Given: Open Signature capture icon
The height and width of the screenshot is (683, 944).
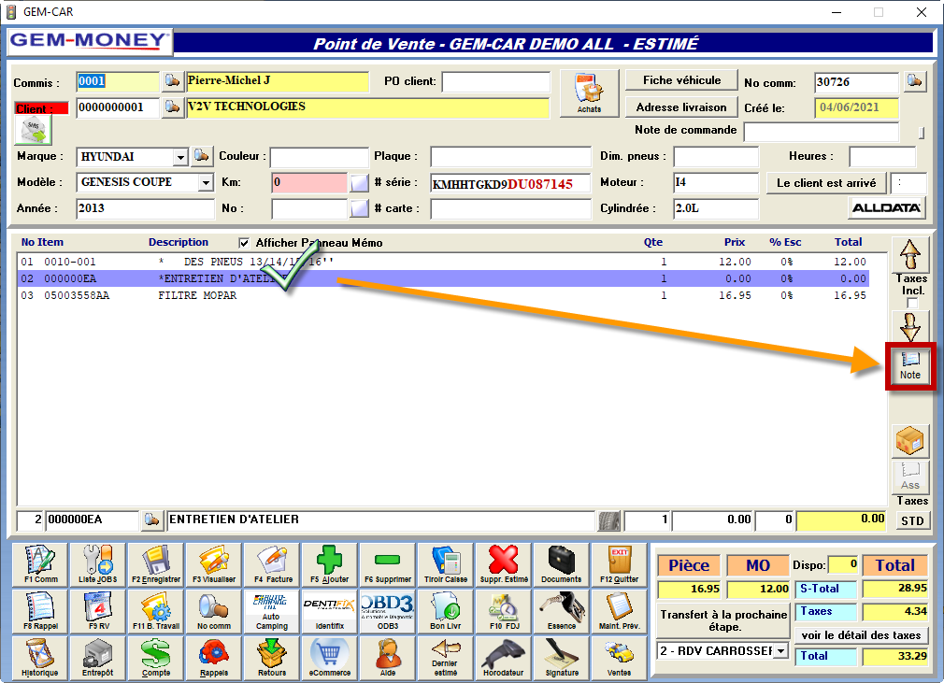Looking at the screenshot, I should pyautogui.click(x=561, y=658).
